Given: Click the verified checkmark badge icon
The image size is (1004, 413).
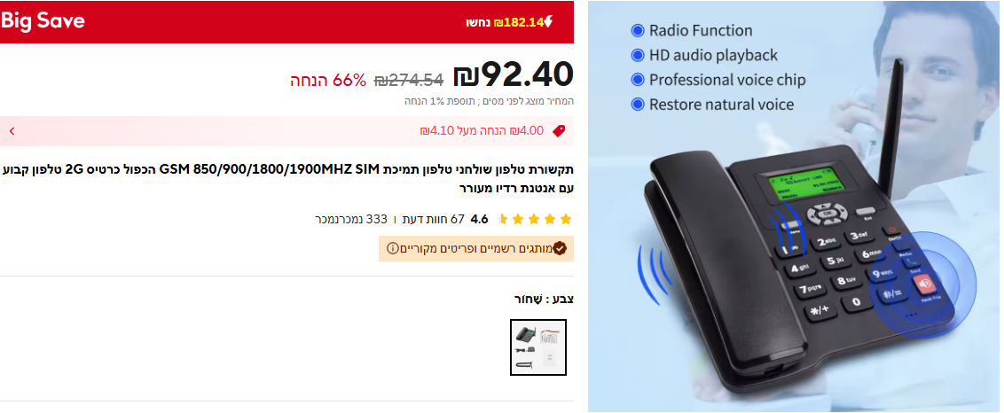Looking at the screenshot, I should 560,248.
